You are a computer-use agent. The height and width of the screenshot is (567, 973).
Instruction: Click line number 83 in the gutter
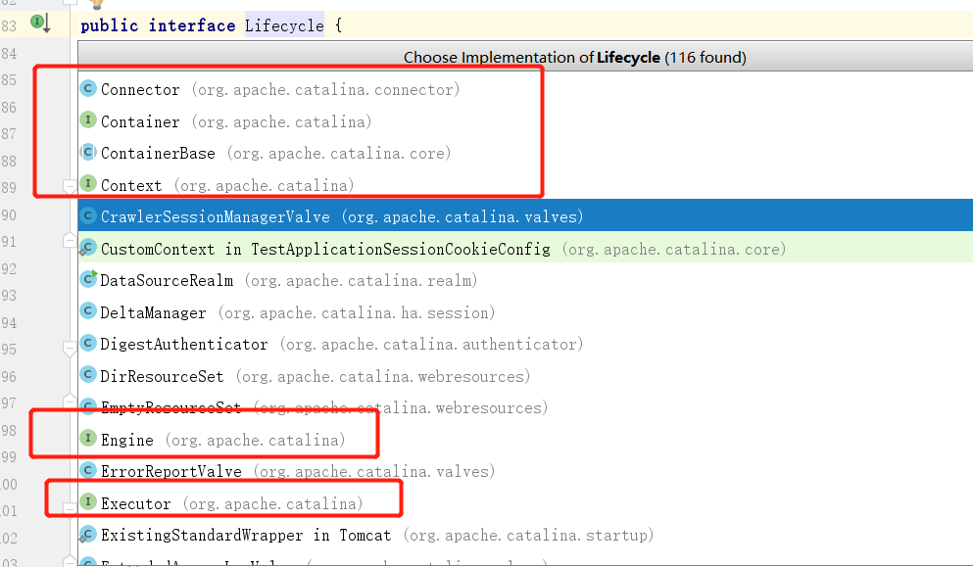pyautogui.click(x=9, y=26)
